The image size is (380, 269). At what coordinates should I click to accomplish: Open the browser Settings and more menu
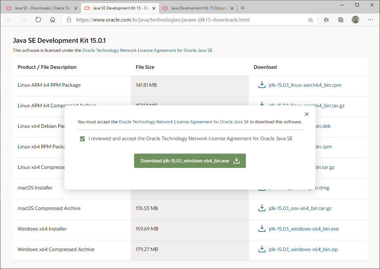click(370, 20)
